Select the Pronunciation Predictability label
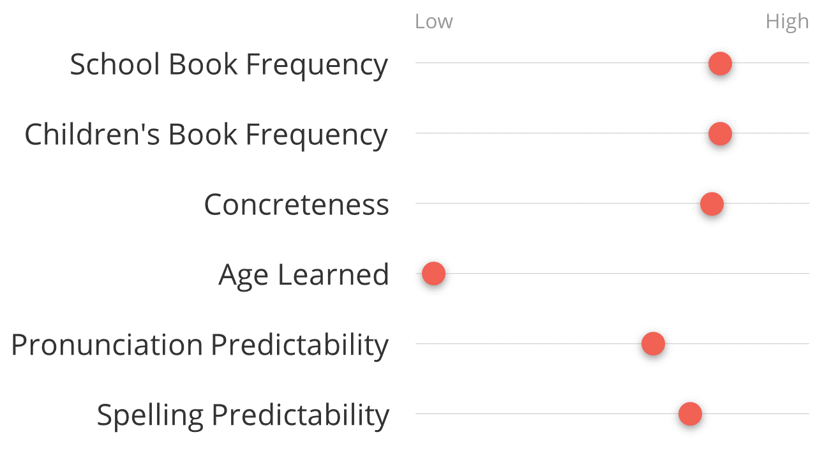831x453 pixels. point(200,345)
